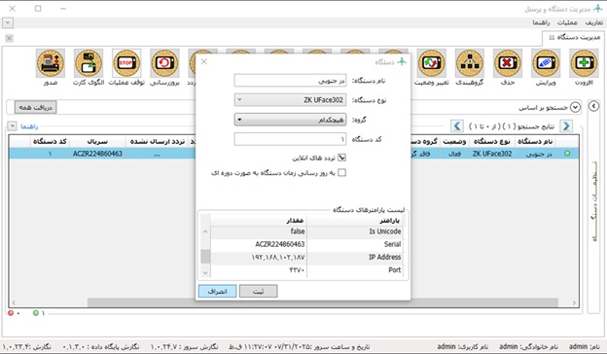
Task: Click the ACZR224860463 value in dialog parameters
Action: tap(259, 244)
